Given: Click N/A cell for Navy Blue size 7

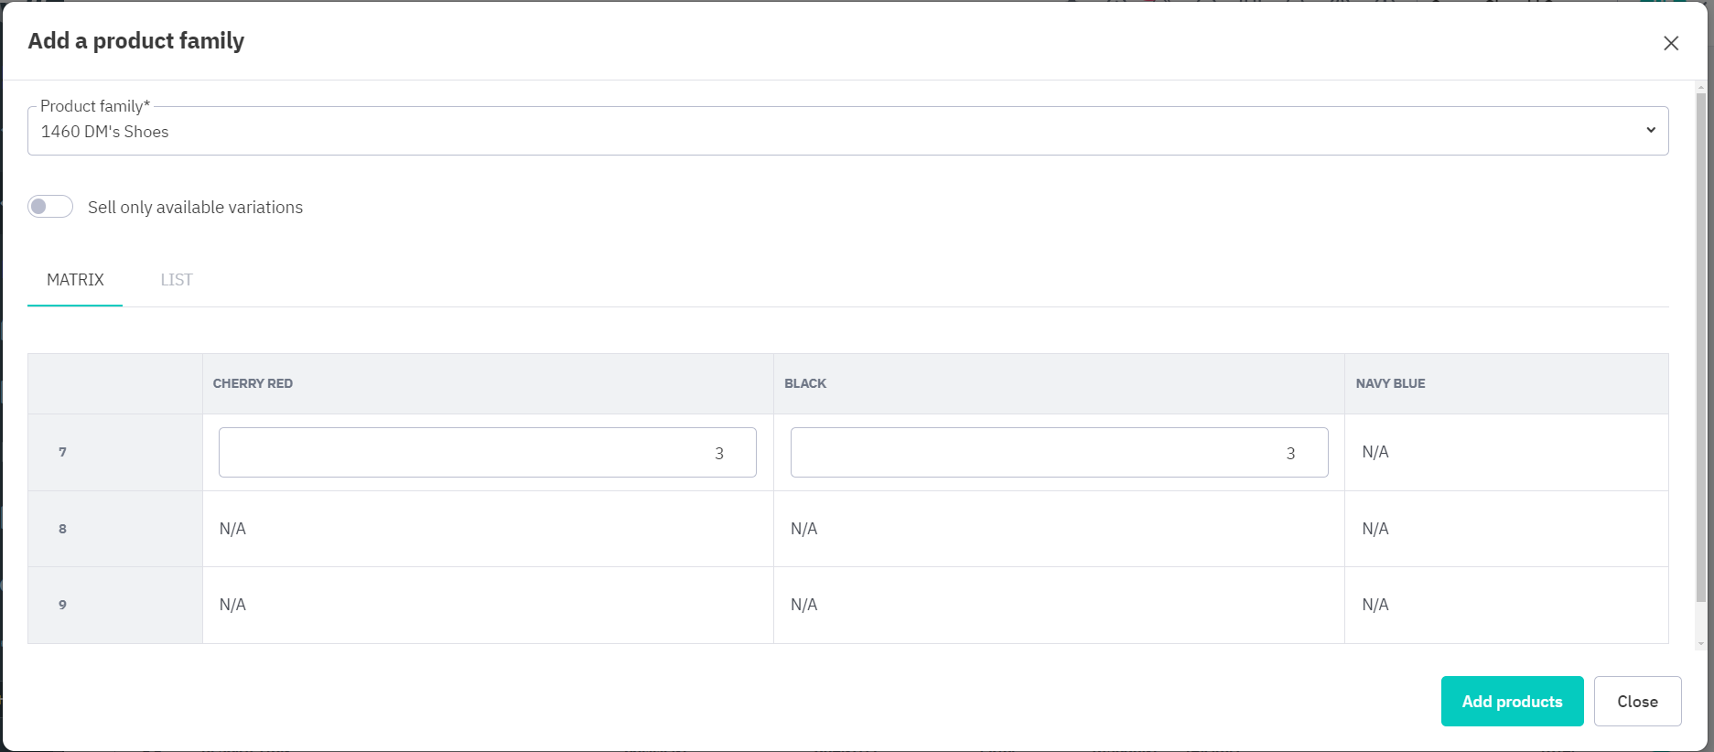Looking at the screenshot, I should pos(1374,452).
